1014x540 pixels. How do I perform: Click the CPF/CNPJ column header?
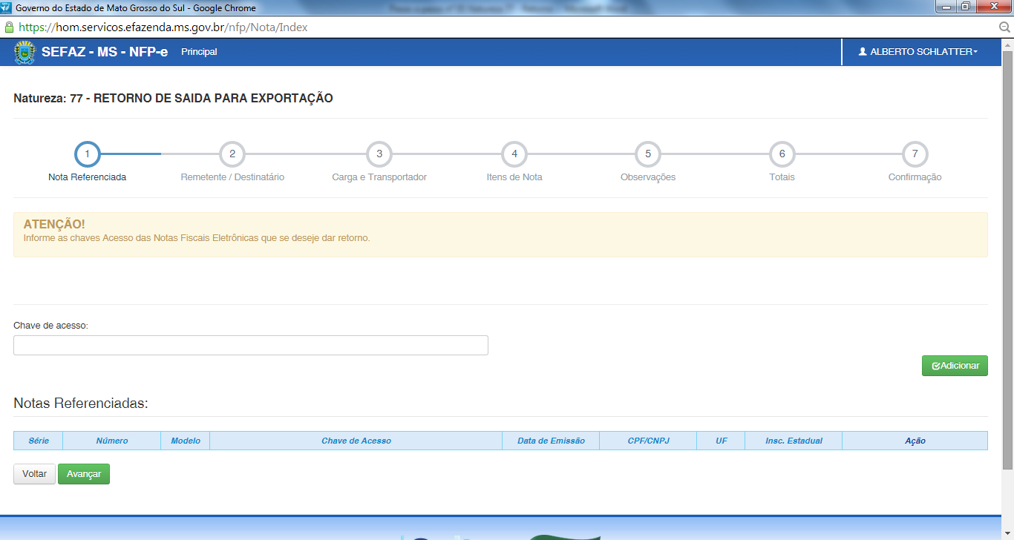648,441
